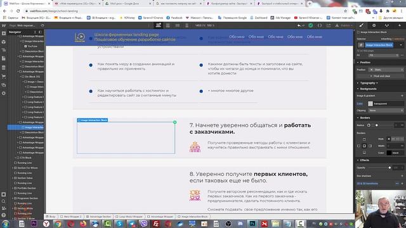406x228 pixels.
Task: Choose the all-corners radius toggle
Action: point(369,125)
